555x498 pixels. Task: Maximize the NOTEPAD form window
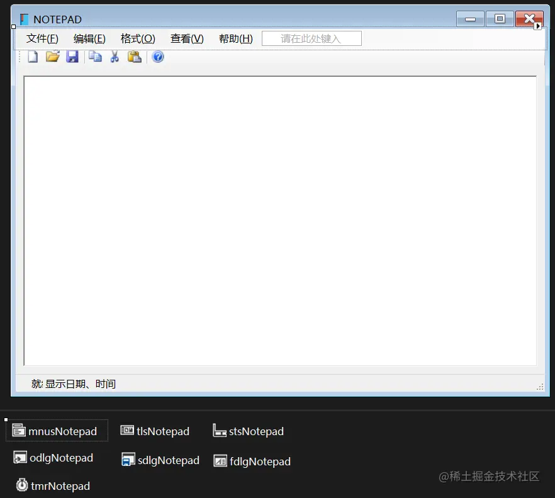[500, 19]
